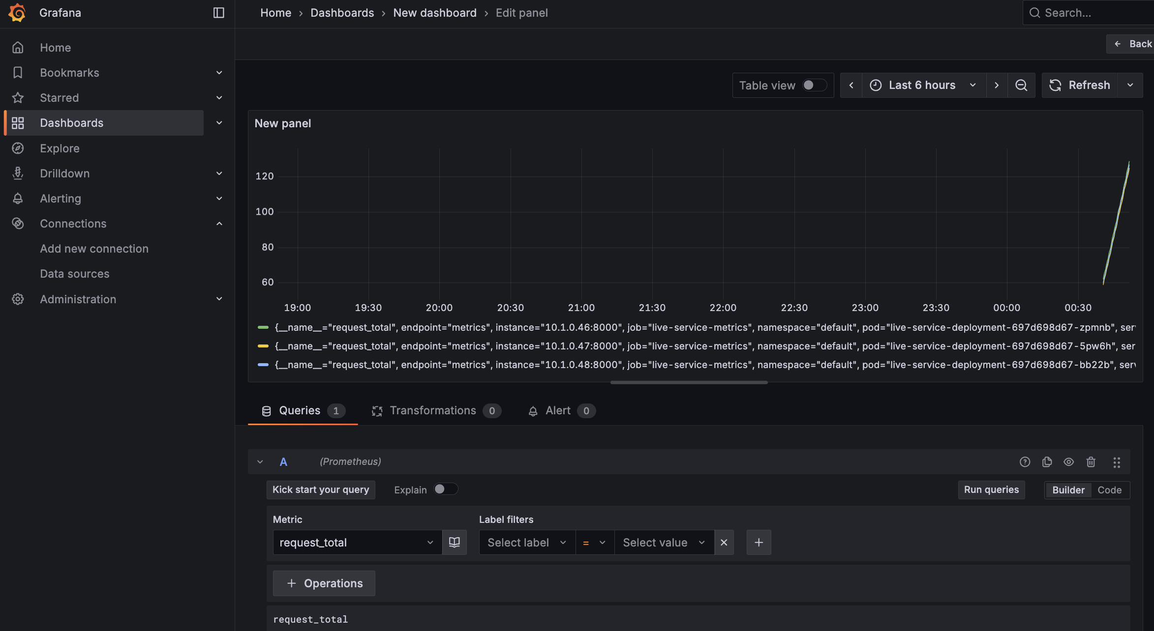Delete query A with trash icon
1154x631 pixels.
pyautogui.click(x=1091, y=462)
